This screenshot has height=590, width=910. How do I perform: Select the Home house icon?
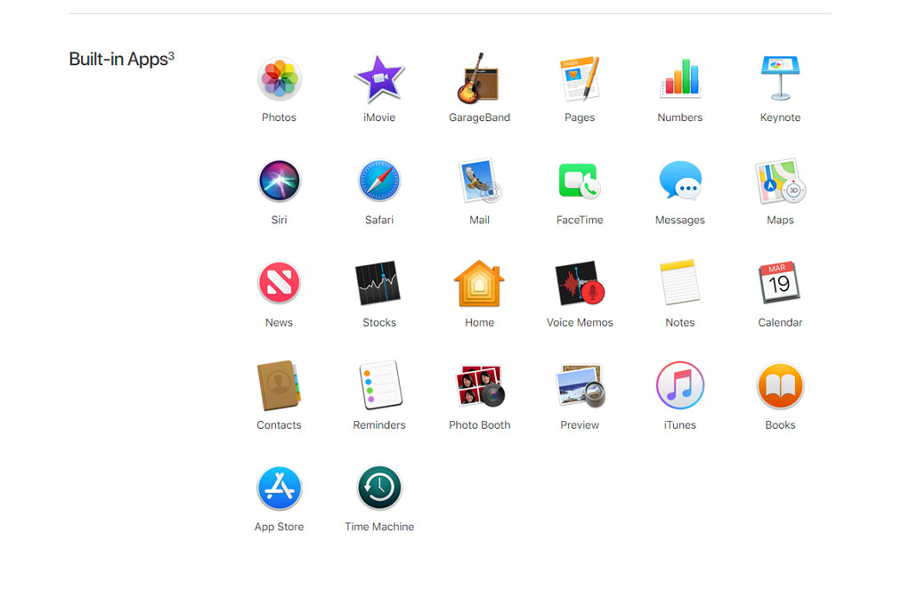pos(479,283)
